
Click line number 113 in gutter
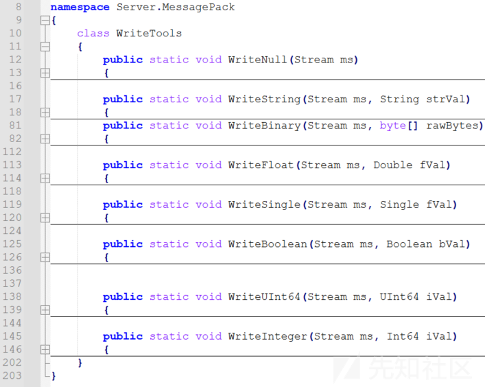click(12, 165)
